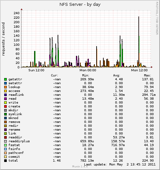Click the Max column header
This screenshot has width=160, height=170.
pos(147,75)
